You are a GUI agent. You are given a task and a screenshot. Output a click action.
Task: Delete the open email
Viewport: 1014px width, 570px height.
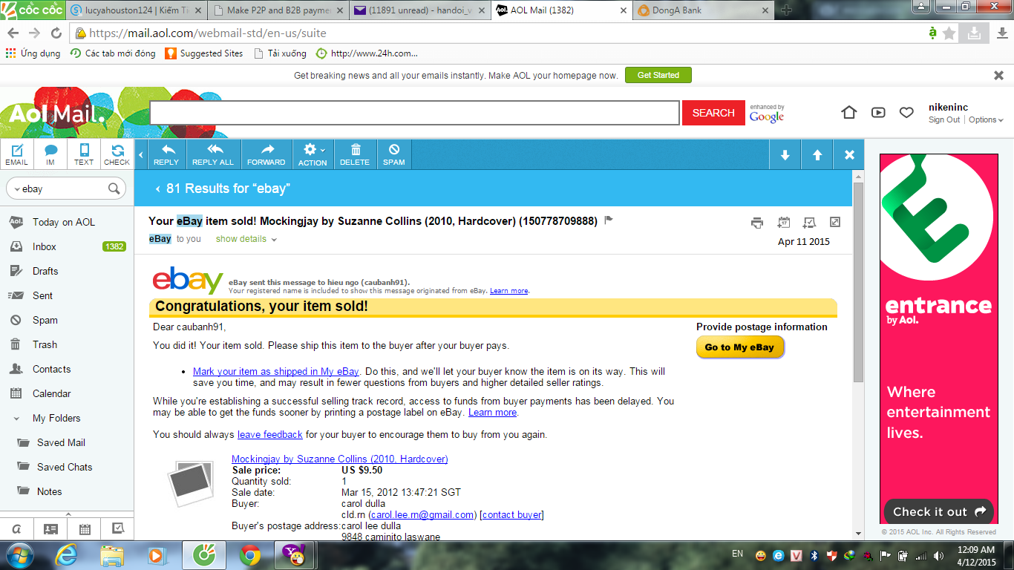click(355, 154)
